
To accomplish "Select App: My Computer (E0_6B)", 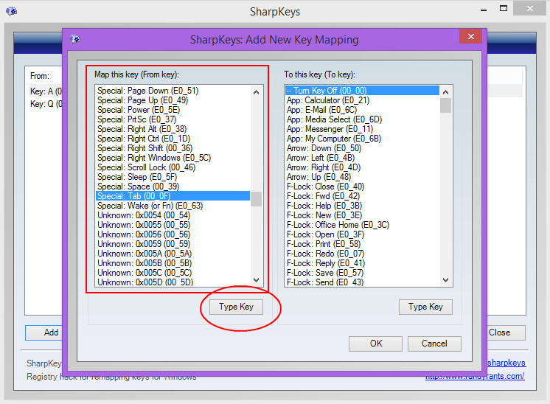I will [x=362, y=139].
